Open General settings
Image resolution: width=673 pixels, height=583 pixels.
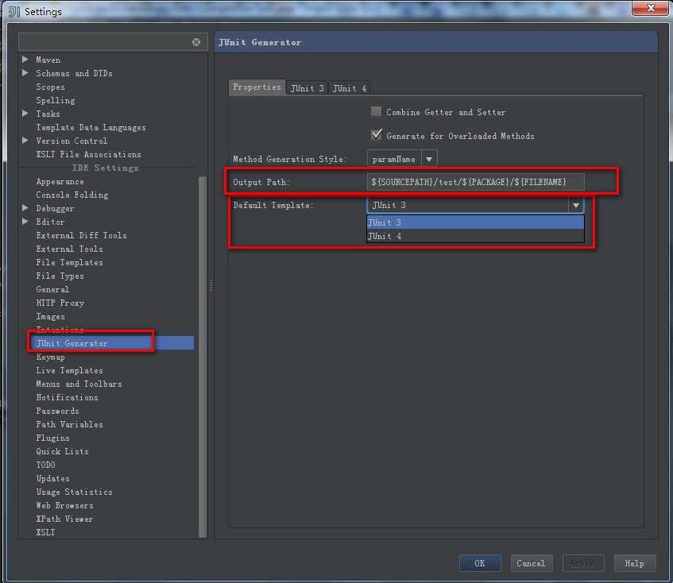tap(52, 289)
